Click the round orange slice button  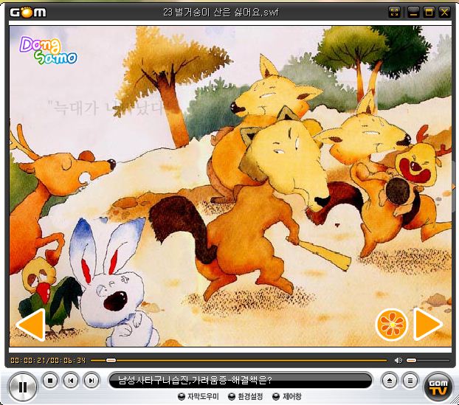tap(391, 324)
